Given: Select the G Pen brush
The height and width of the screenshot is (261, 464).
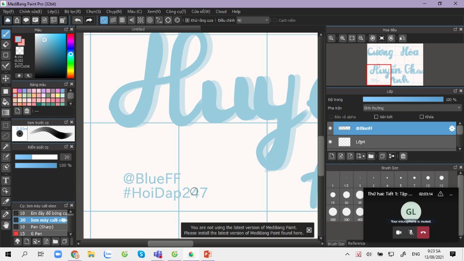Looking at the screenshot, I should point(40,233).
